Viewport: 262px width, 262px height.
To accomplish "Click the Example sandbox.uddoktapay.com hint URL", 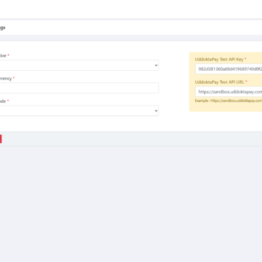I will point(236,101).
